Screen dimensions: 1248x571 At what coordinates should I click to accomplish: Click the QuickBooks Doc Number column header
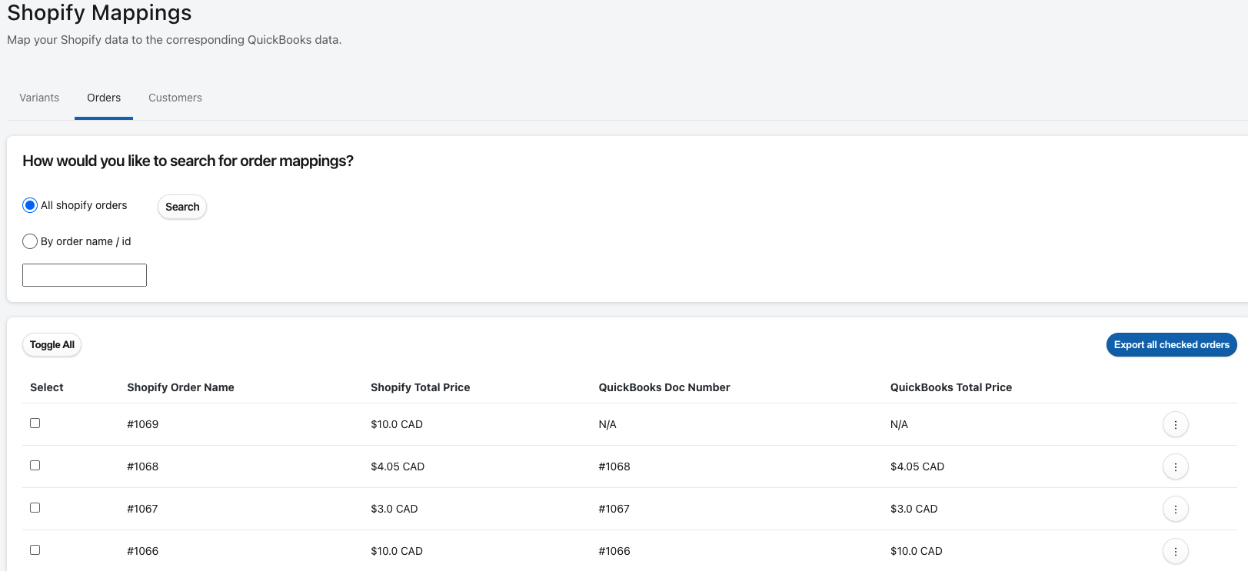pyautogui.click(x=664, y=387)
